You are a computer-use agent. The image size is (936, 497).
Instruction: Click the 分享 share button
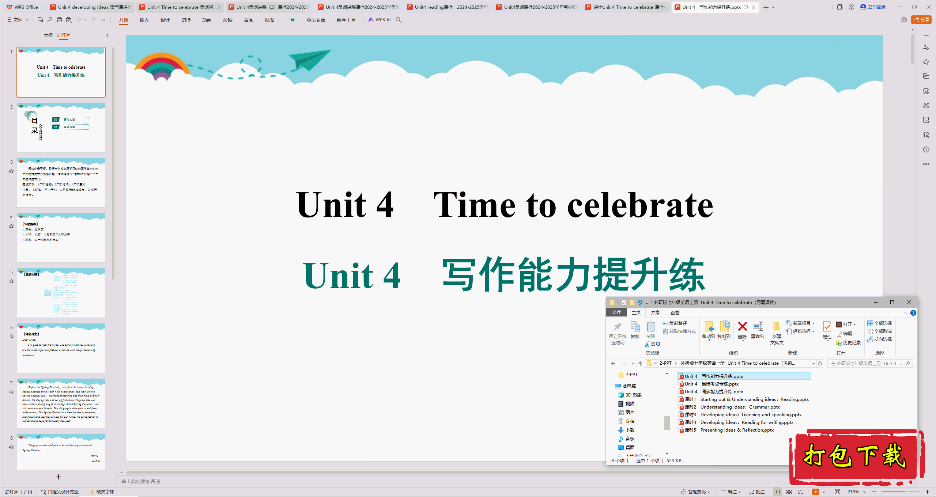921,20
